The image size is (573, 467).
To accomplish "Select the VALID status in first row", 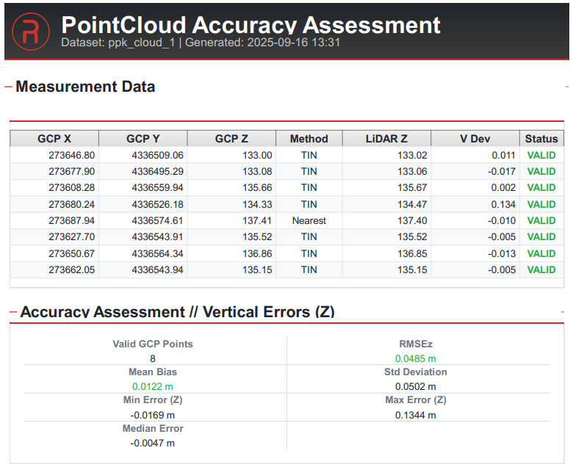I will pyautogui.click(x=541, y=155).
